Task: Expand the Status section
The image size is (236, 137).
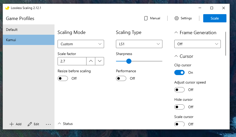Action: click(59, 124)
